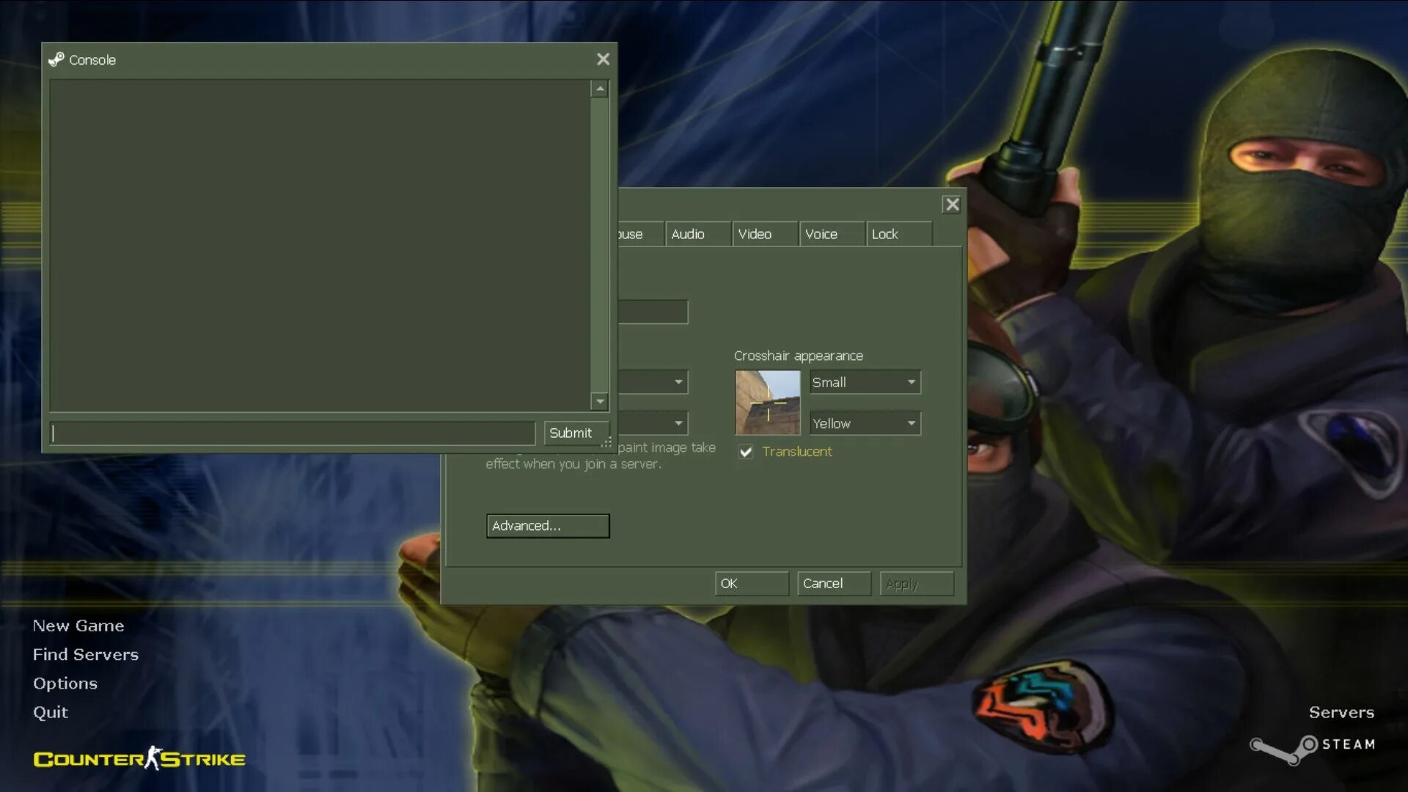The width and height of the screenshot is (1408, 792).
Task: Click the Servers link at bottom right
Action: pos(1341,712)
